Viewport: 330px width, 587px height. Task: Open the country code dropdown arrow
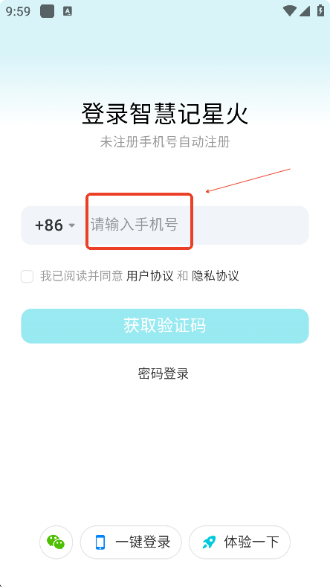pos(72,225)
